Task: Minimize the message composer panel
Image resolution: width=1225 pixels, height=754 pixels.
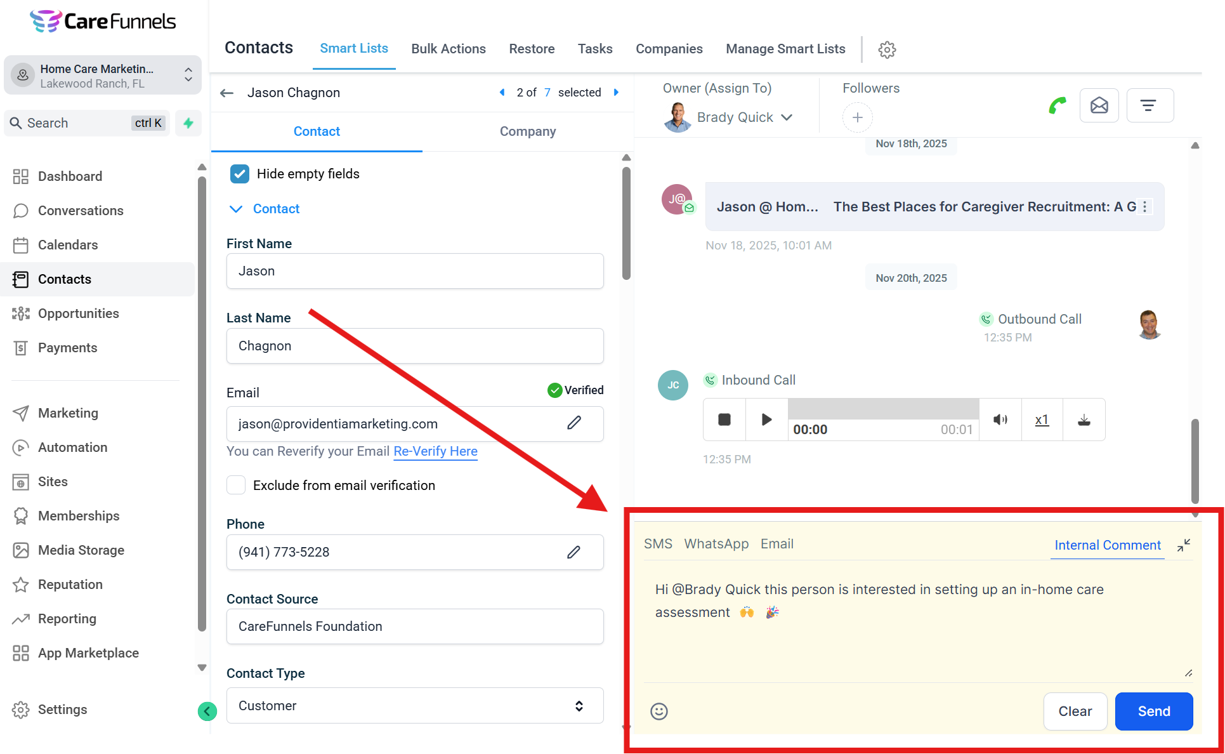Action: [1184, 545]
